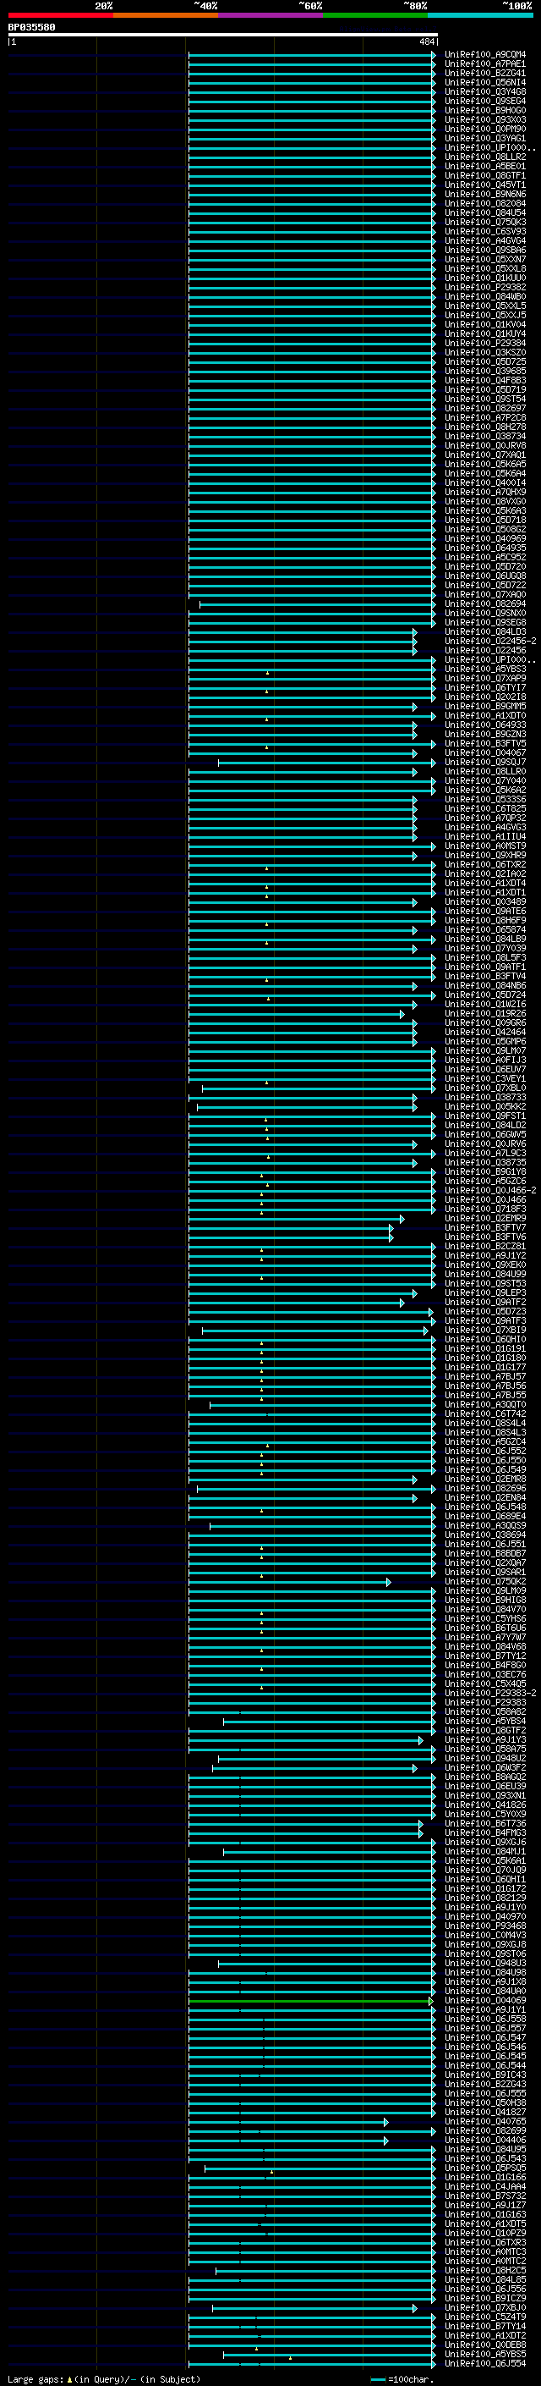The image size is (541, 2386).
Task: Click the orange ~40% identity legend segment
Action: click(x=166, y=15)
